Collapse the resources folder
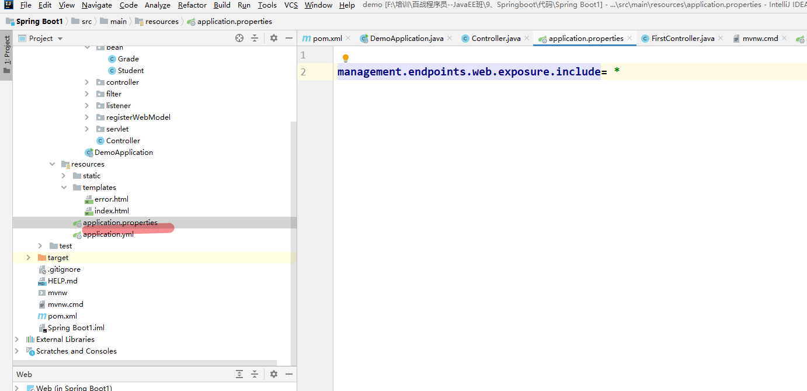The width and height of the screenshot is (807, 391). coord(52,164)
